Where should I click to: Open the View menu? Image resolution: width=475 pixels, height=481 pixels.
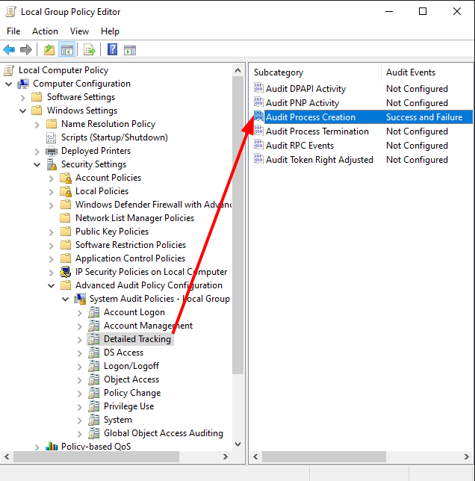pos(79,31)
